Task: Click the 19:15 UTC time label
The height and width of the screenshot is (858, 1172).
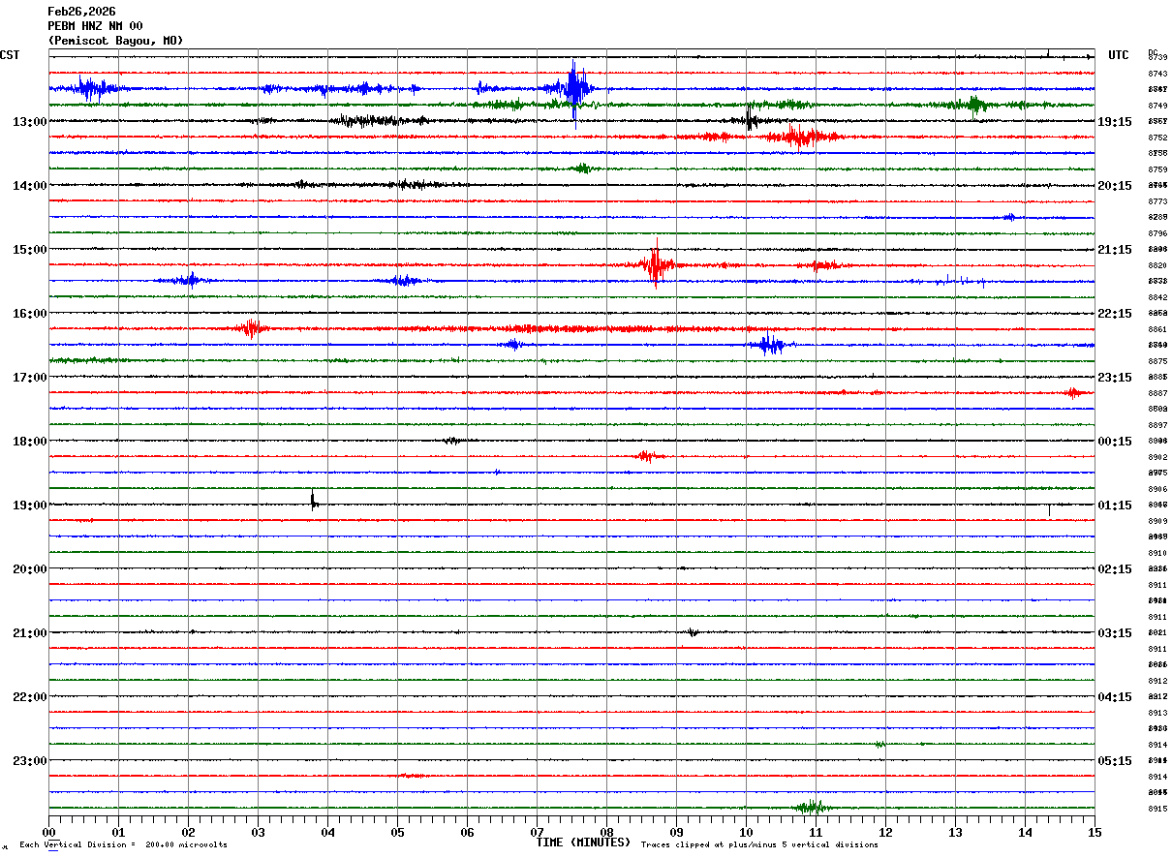Action: point(1115,122)
